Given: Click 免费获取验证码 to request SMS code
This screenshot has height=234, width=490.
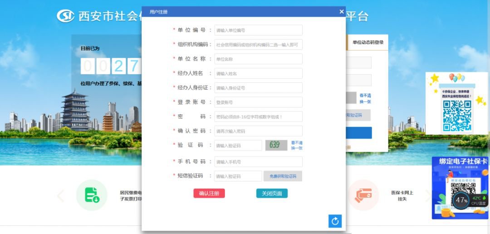Looking at the screenshot, I should point(283,176).
